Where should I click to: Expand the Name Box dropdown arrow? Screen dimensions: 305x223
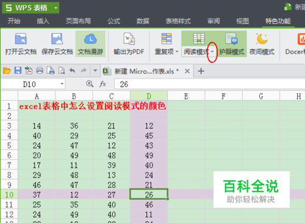point(62,84)
